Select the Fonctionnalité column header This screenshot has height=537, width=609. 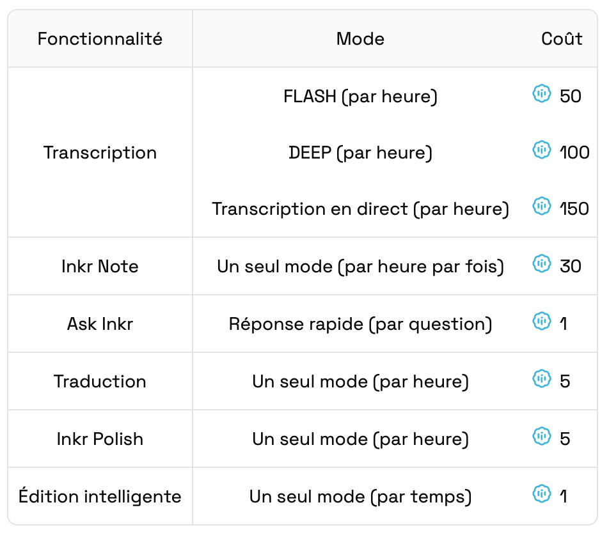pyautogui.click(x=100, y=39)
